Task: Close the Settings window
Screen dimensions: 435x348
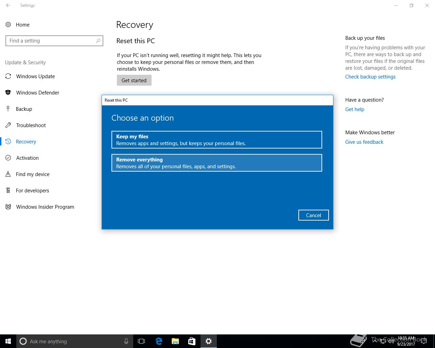Action: pos(427,5)
